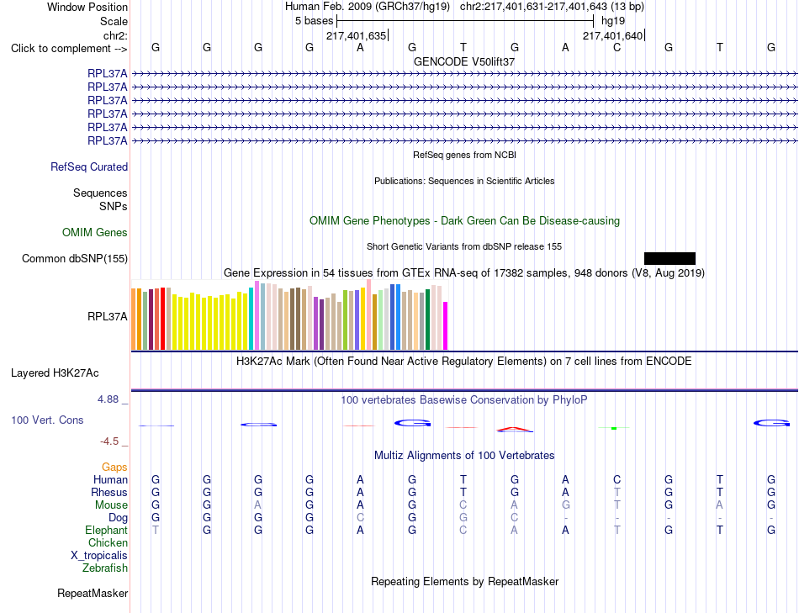The image size is (799, 613).
Task: Click the magenta bar ending the GTEx chart
Action: [446, 326]
